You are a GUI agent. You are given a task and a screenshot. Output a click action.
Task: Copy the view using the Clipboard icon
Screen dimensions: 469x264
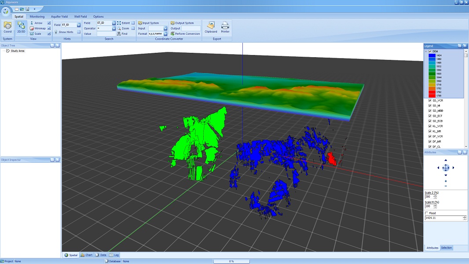[x=211, y=27]
